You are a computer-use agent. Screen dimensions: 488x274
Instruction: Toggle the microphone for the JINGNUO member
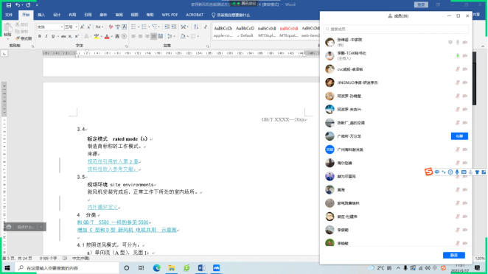point(458,82)
